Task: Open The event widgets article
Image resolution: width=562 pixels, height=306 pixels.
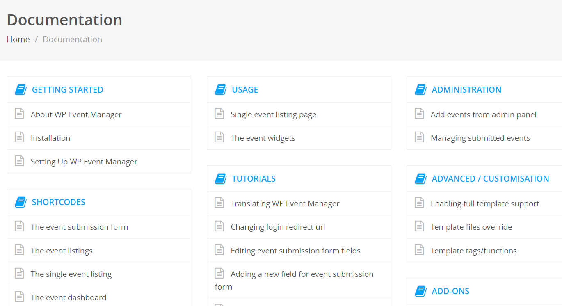Action: (263, 138)
